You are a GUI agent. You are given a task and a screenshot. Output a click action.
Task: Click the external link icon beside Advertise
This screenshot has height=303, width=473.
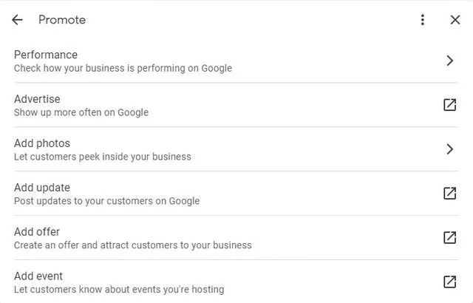click(x=449, y=105)
